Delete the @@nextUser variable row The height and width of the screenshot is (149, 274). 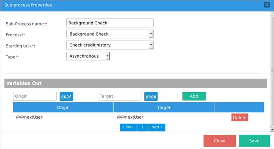pos(239,118)
